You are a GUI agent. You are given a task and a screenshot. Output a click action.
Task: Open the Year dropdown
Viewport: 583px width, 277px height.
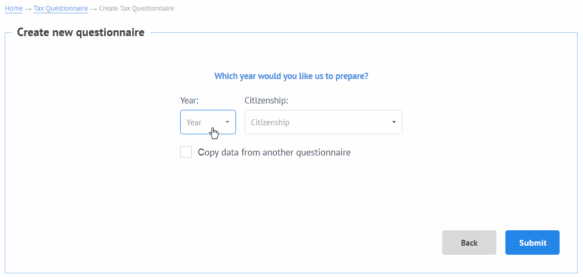[208, 122]
